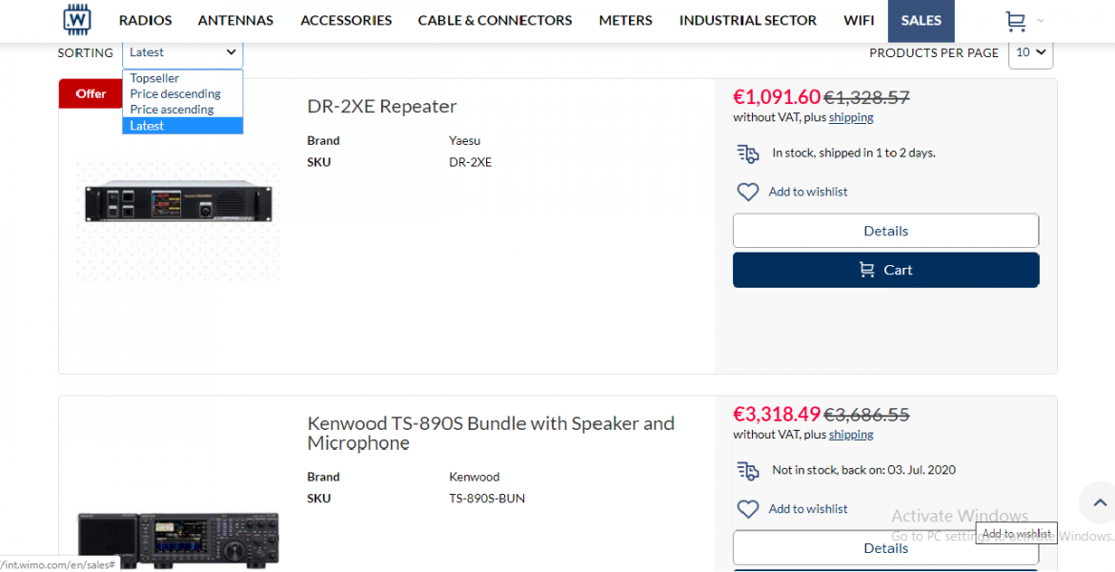Open shipping link under DR-2XE price
Image resolution: width=1115 pixels, height=572 pixels.
[x=851, y=117]
